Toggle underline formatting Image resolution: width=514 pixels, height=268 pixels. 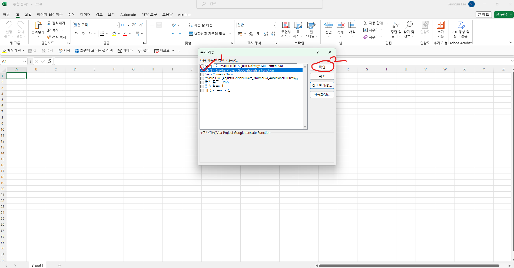[90, 34]
